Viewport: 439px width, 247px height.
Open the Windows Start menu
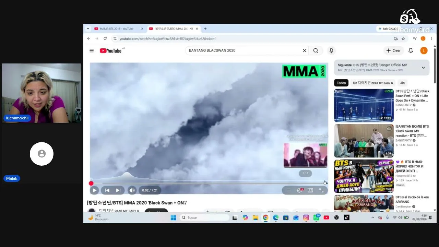point(173,217)
